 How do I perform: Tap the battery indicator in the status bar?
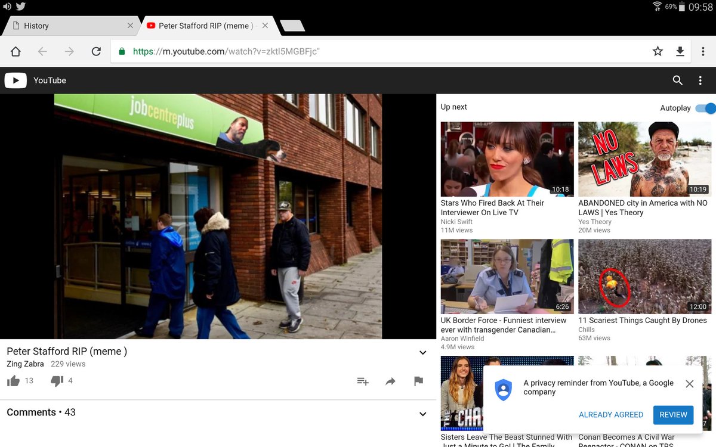[x=683, y=7]
